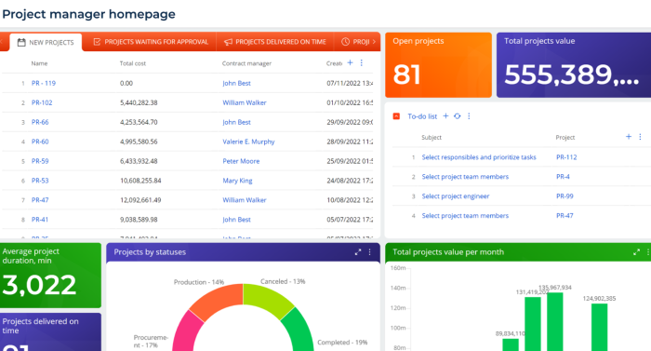The image size is (651, 351).
Task: Click the Total projects value tile
Action: (x=574, y=65)
